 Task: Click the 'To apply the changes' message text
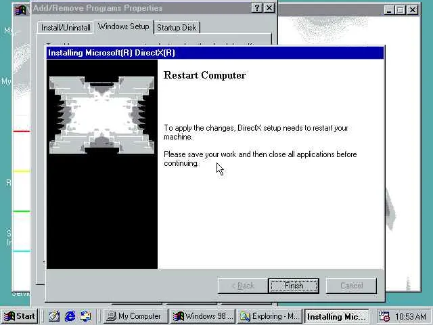coord(256,132)
